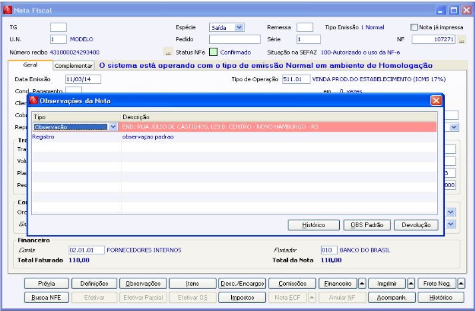Click the Observações da Nota dialog icon

click(33, 101)
